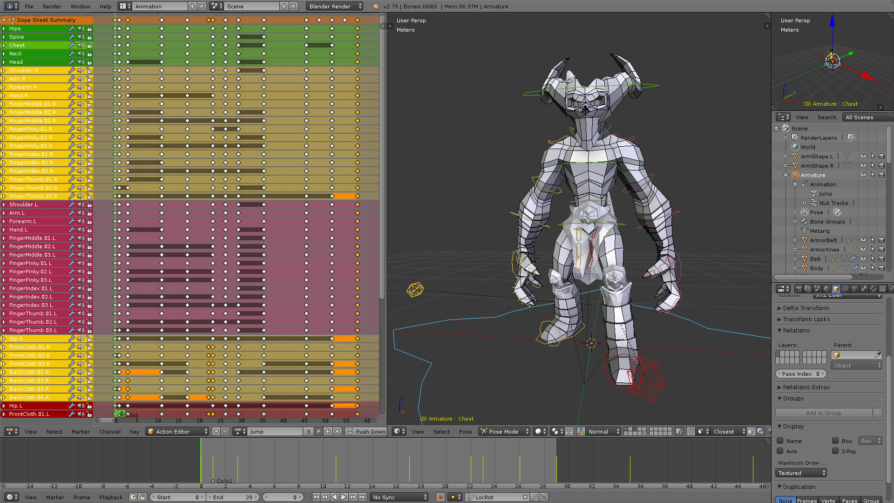The image size is (894, 503).
Task: Jump to the end frame in playback controls
Action: [362, 497]
